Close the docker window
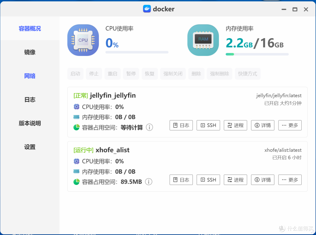 [x=306, y=9]
